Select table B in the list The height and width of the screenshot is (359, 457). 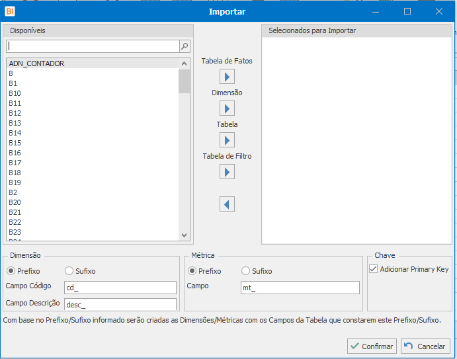pos(93,73)
